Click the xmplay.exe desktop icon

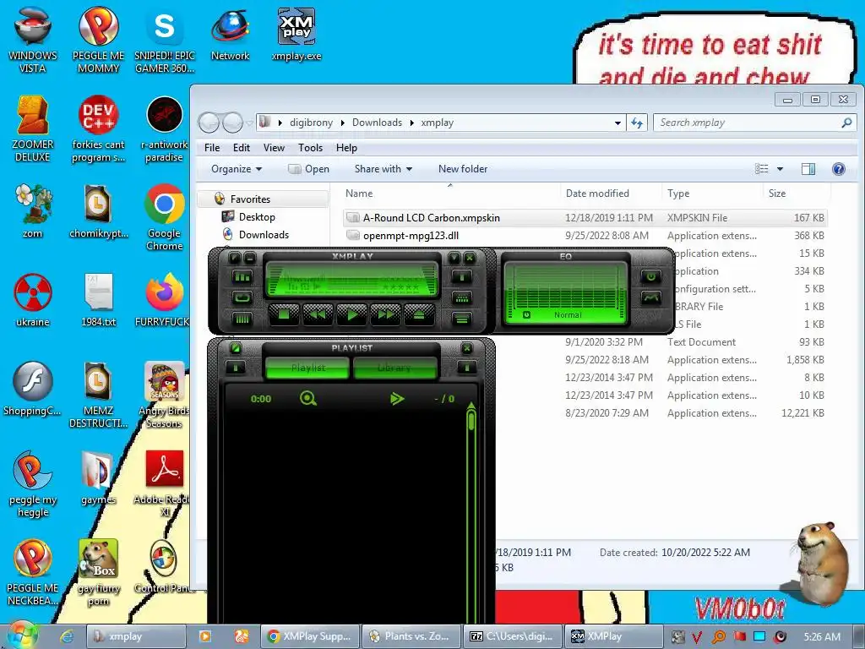pyautogui.click(x=296, y=34)
